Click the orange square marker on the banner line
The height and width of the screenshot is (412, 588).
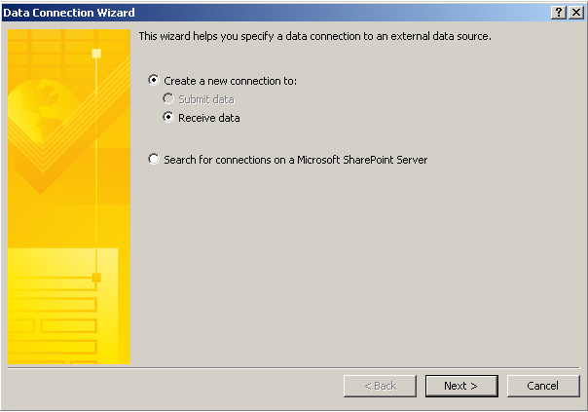point(96,278)
